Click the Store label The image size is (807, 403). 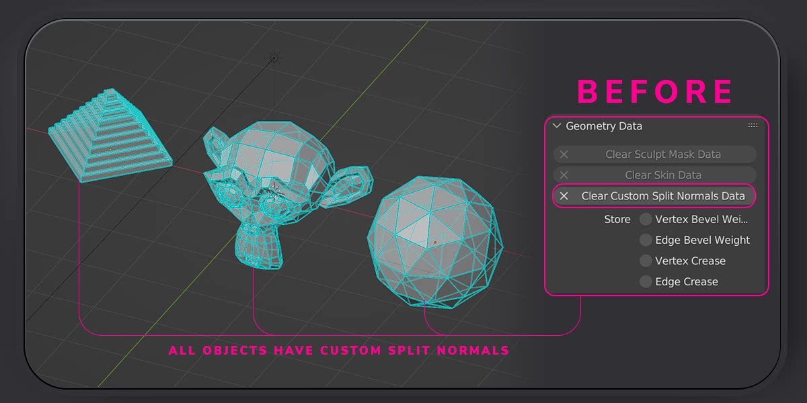[x=617, y=220]
